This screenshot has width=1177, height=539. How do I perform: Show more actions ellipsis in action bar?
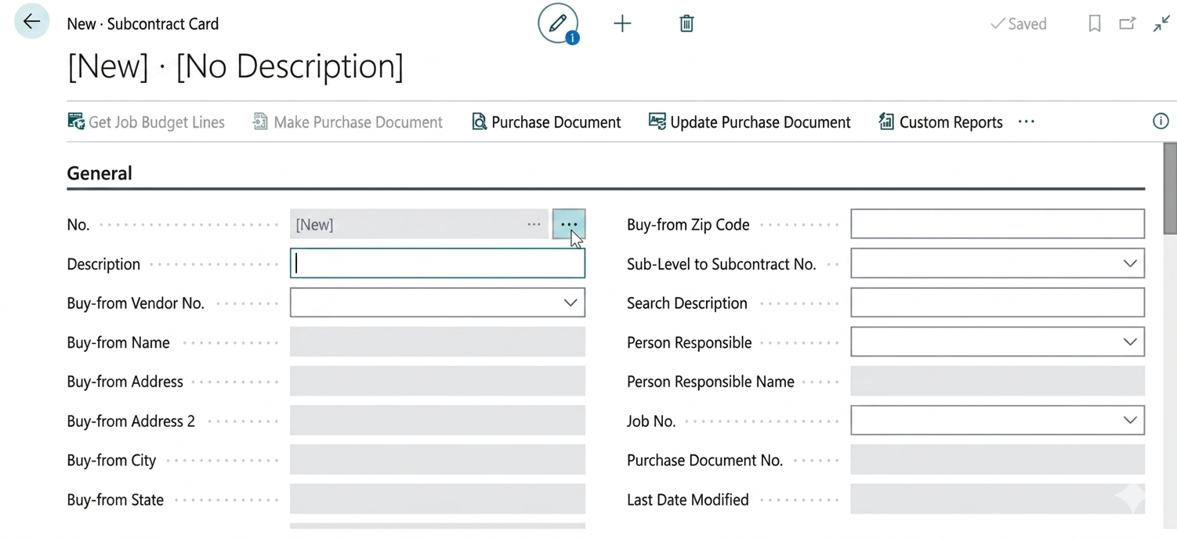tap(1027, 122)
